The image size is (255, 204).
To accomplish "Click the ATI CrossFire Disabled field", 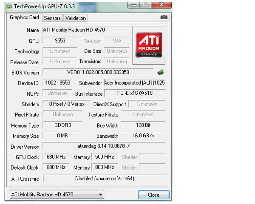I will point(105,178).
